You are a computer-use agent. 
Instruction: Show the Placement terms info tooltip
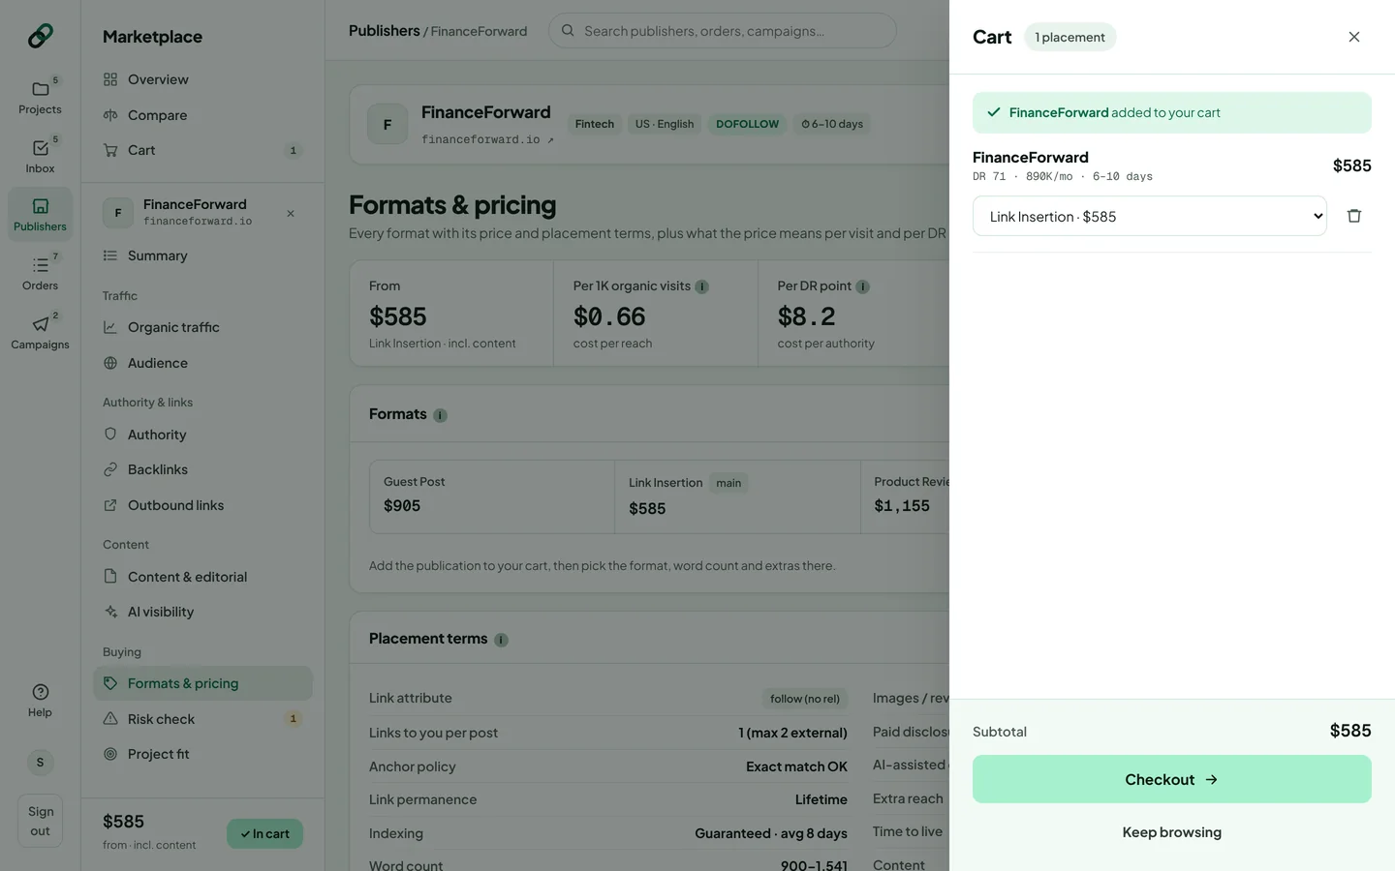(501, 640)
